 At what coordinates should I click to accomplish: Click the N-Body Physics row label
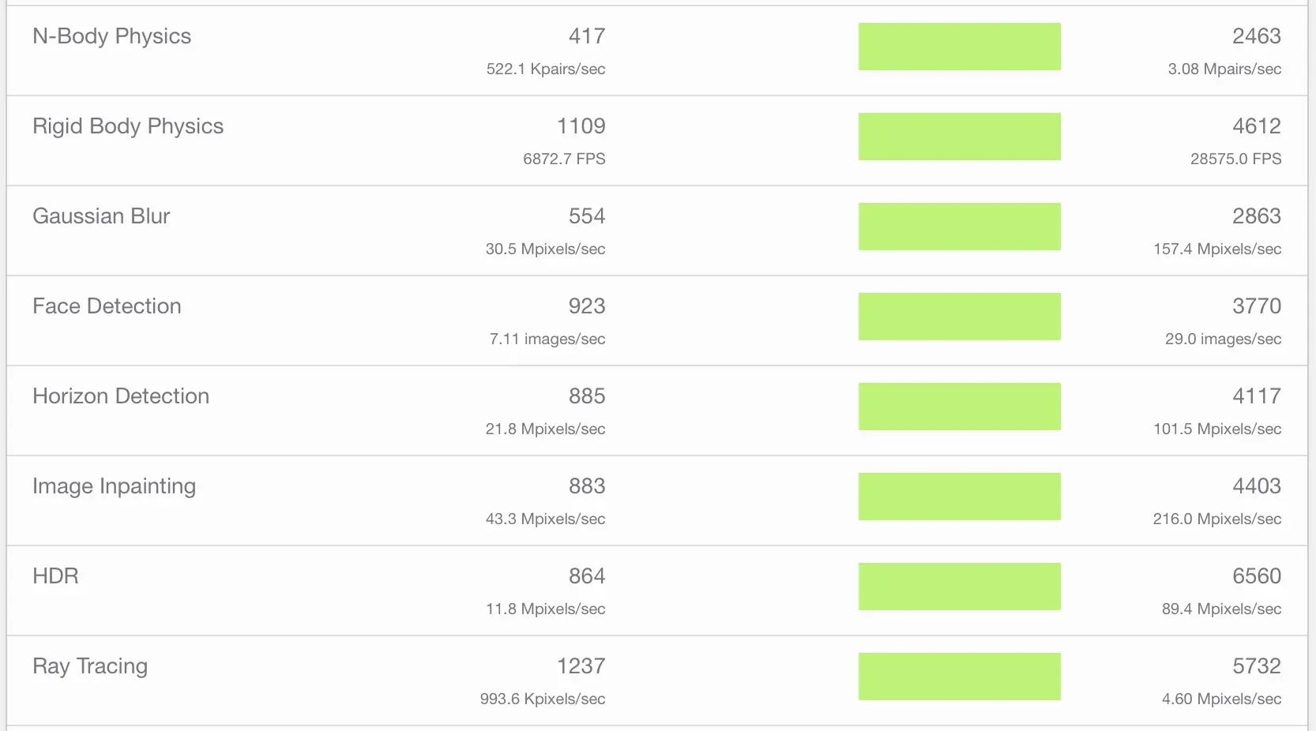click(111, 36)
